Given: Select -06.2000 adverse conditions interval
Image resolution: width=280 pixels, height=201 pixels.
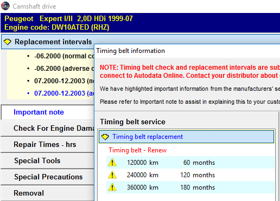Looking at the screenshot, I should pyautogui.click(x=64, y=69).
